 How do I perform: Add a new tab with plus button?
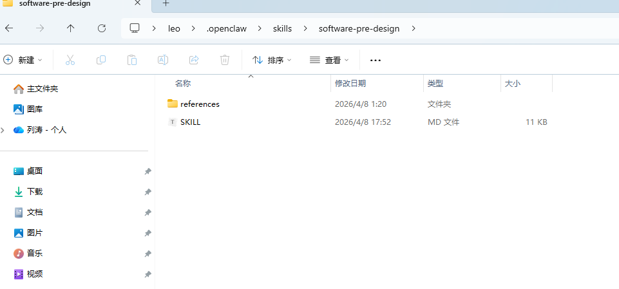166,4
